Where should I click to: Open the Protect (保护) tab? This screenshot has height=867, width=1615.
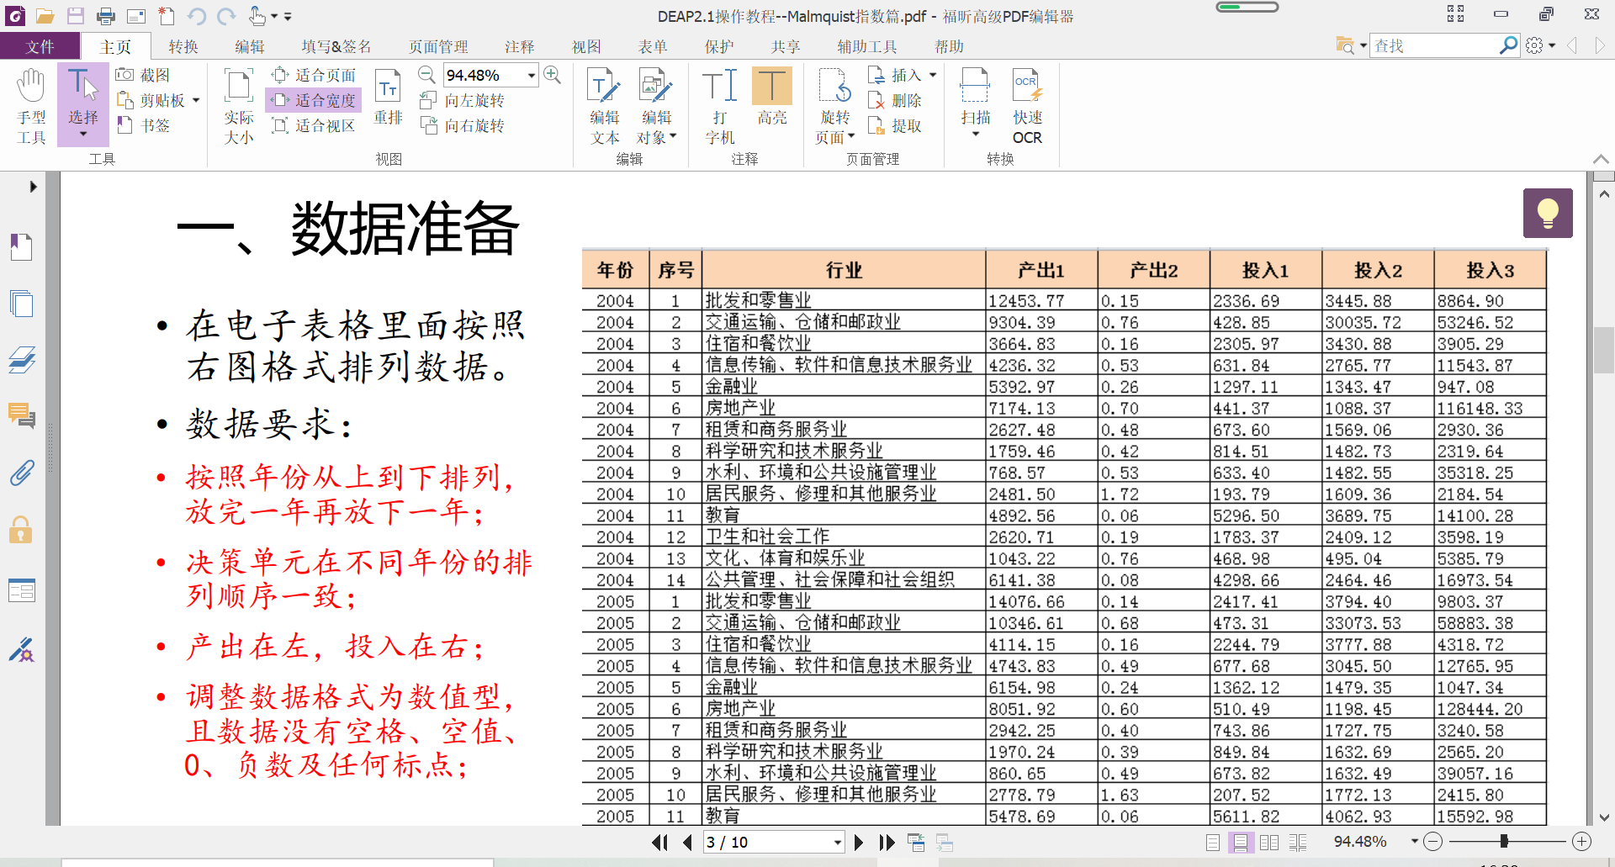pyautogui.click(x=719, y=46)
